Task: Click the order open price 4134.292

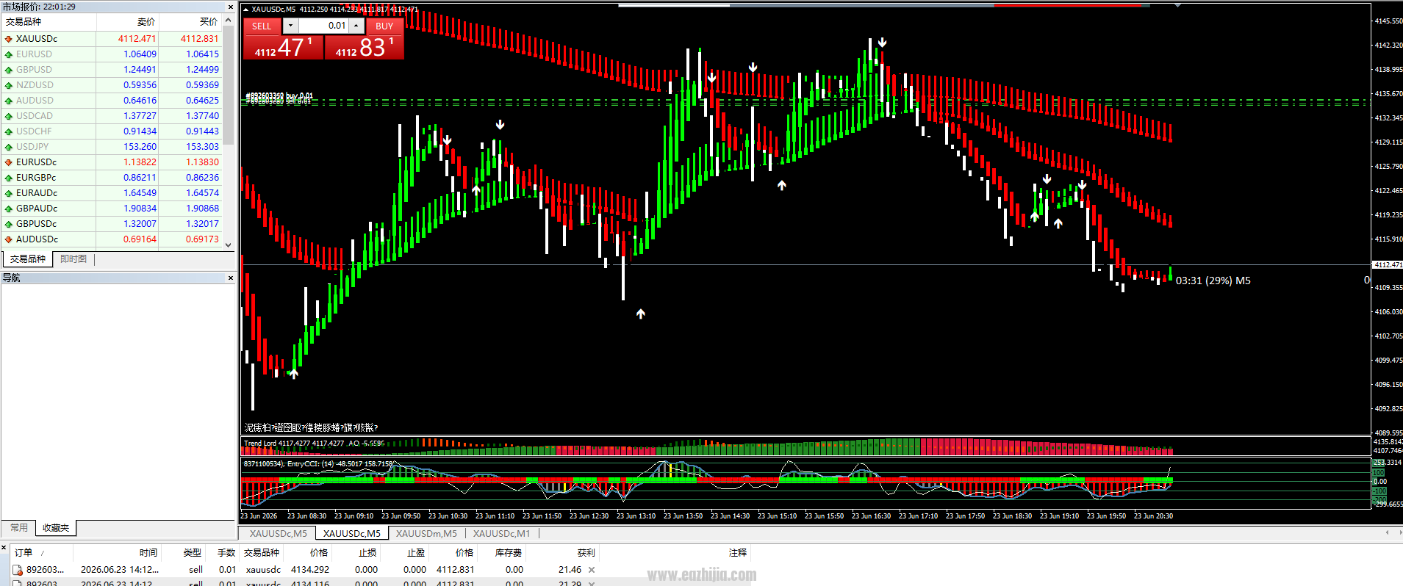Action: tap(310, 570)
